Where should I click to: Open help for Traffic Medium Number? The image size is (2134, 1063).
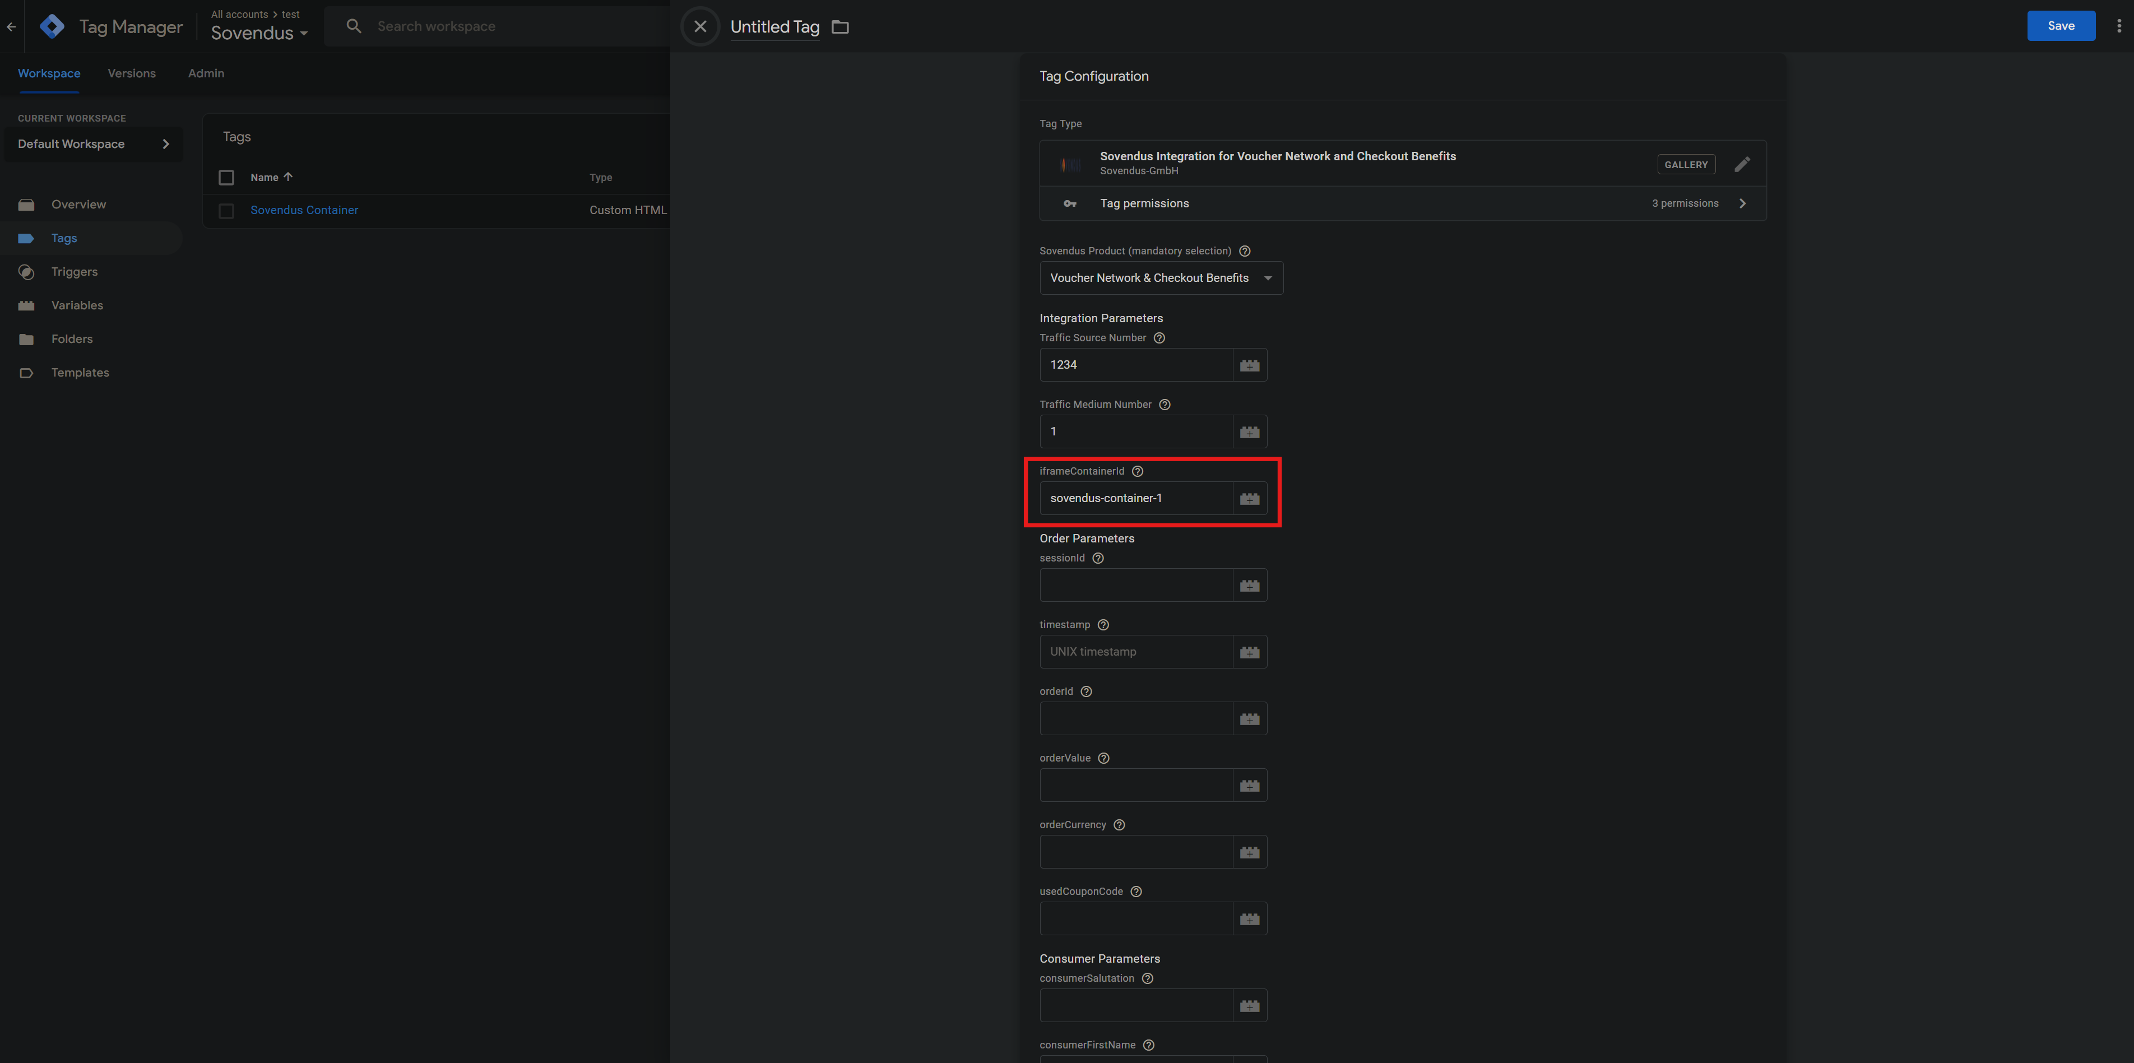(1164, 405)
